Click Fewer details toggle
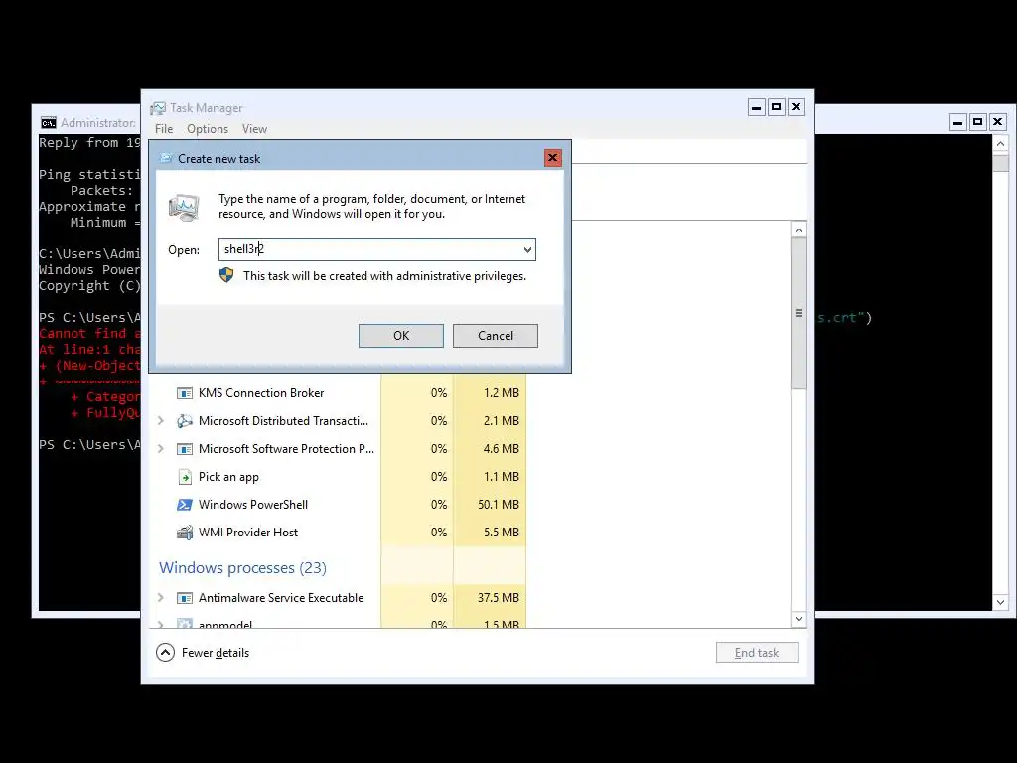This screenshot has width=1017, height=763. (x=203, y=653)
